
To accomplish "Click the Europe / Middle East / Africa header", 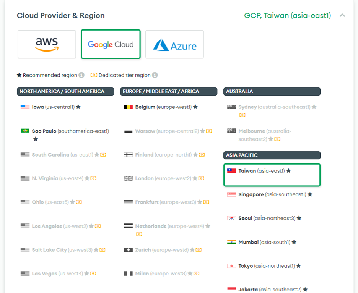I will click(169, 92).
